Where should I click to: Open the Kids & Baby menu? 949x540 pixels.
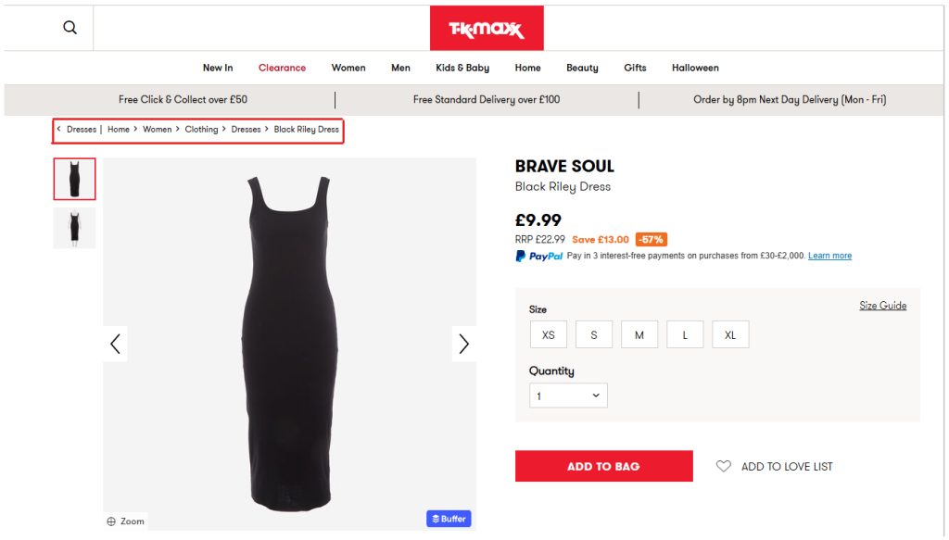coord(462,68)
